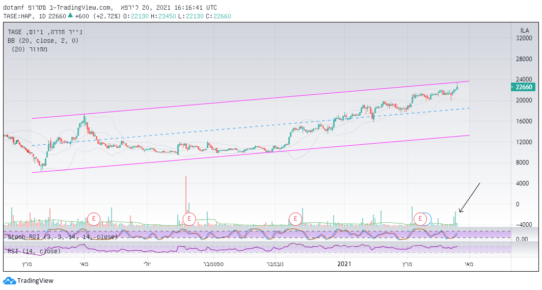
Task: Click the BB (20, close, 2, 0) indicator legend
Action: [x=43, y=41]
